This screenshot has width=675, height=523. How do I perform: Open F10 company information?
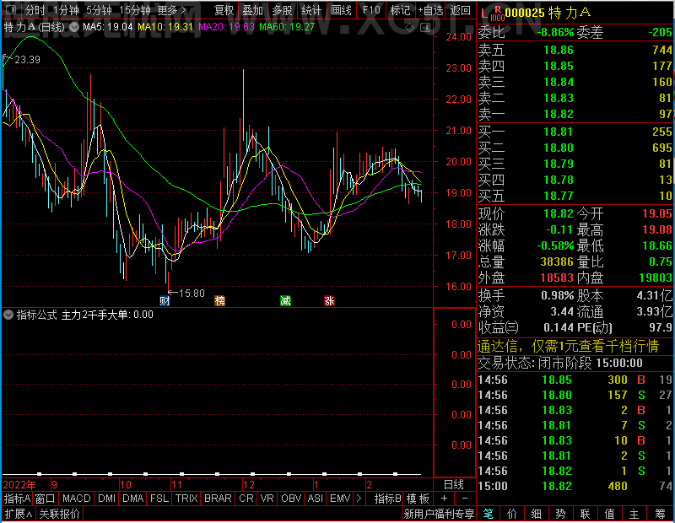(x=371, y=10)
